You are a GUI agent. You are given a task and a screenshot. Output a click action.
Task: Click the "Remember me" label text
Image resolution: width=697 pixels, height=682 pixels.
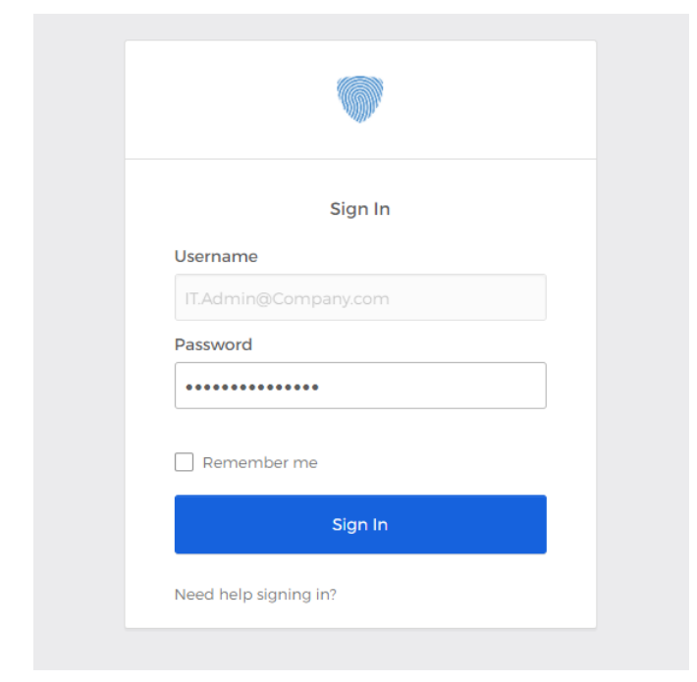pyautogui.click(x=259, y=462)
